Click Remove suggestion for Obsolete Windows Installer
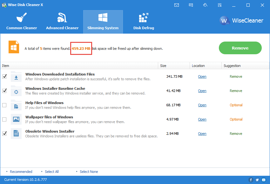The height and width of the screenshot is (184, 270). tap(236, 134)
